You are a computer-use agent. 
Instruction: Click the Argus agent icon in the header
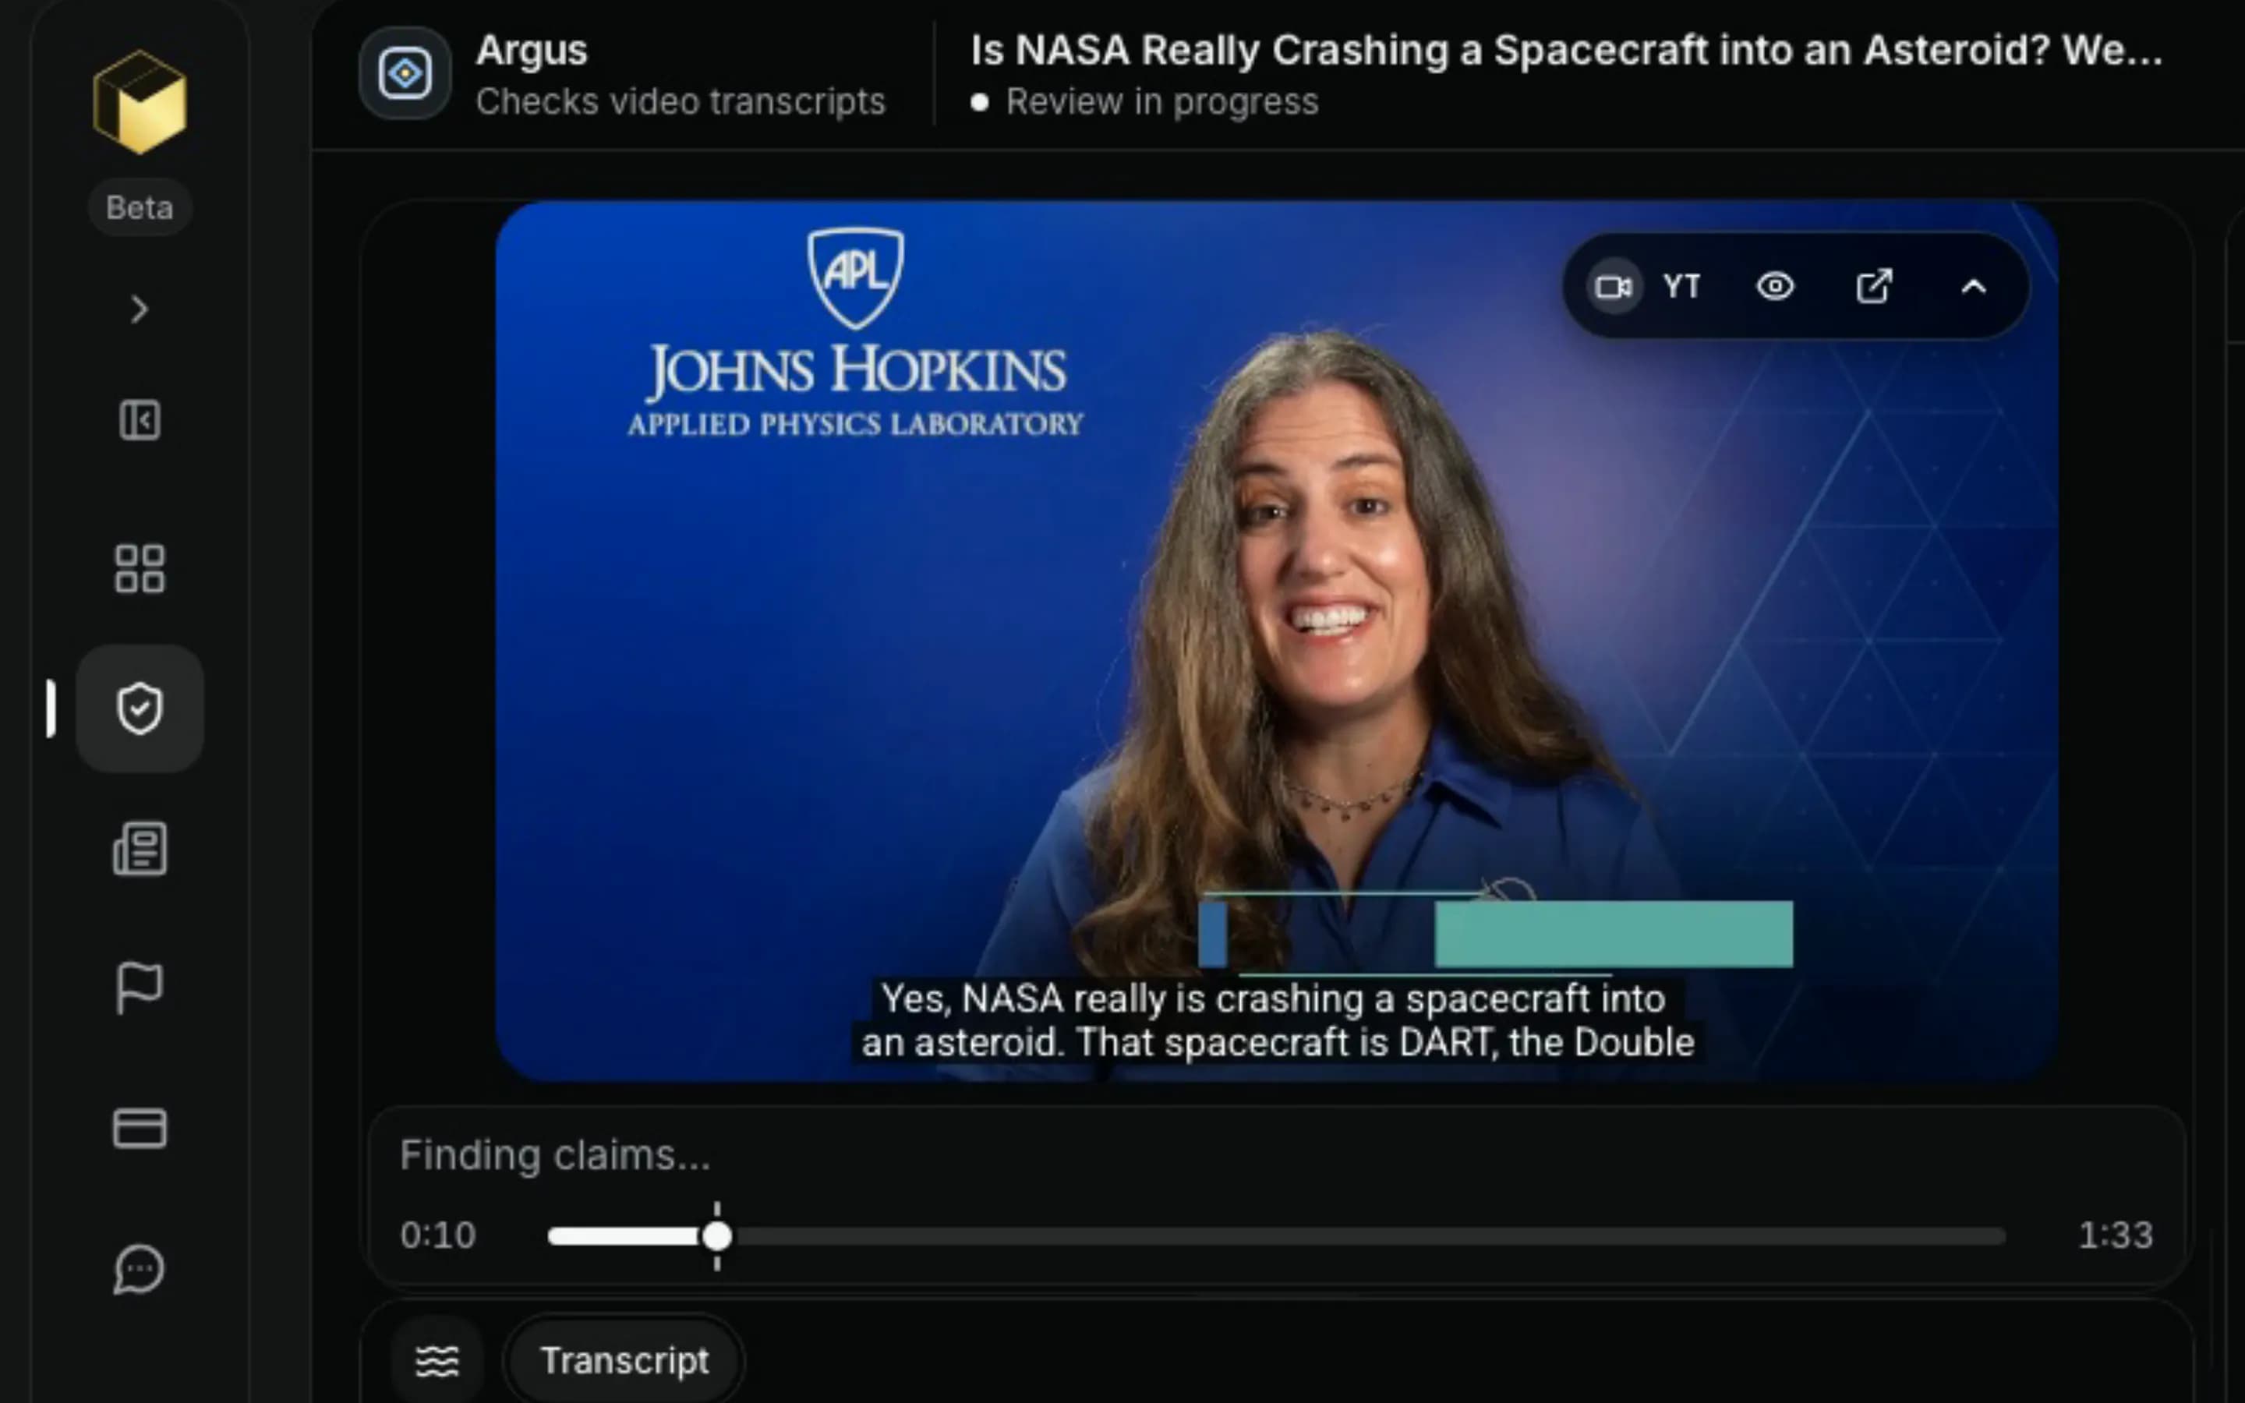coord(405,73)
